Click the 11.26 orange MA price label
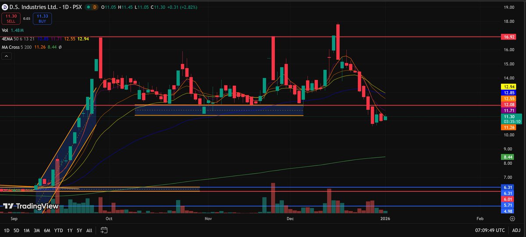The width and height of the screenshot is (526, 237). click(509, 127)
